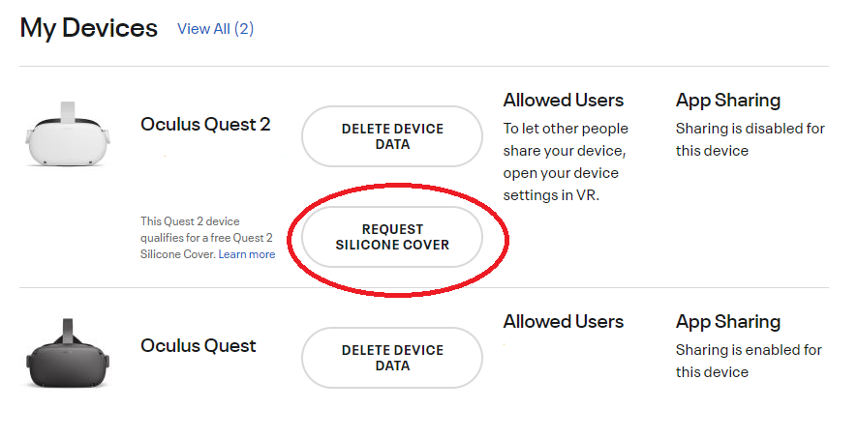Click App Sharing heading for Oculus Quest

pyautogui.click(x=727, y=322)
